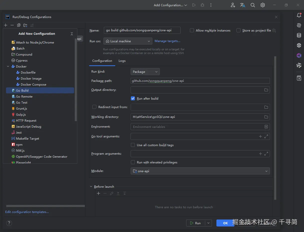Click the Help question mark button
Image resolution: width=304 pixels, height=232 pixels.
(9, 223)
